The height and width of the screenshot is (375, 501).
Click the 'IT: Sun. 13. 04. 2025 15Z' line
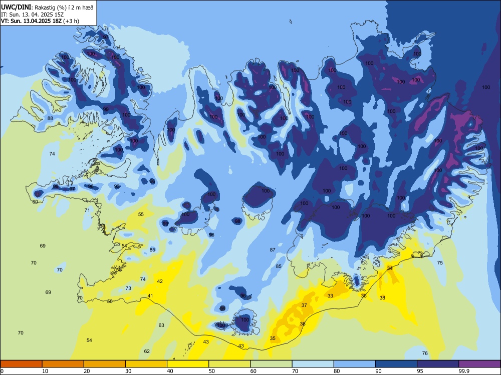point(33,14)
